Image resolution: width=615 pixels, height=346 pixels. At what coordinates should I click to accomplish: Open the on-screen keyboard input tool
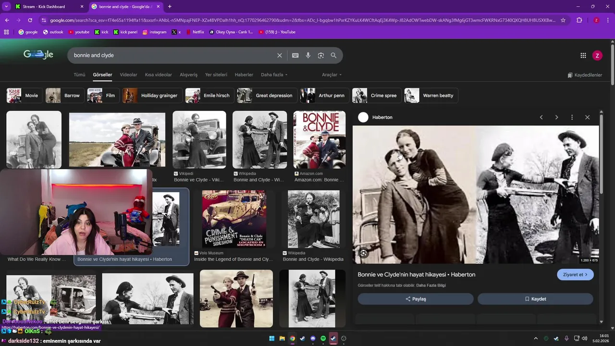pos(295,55)
